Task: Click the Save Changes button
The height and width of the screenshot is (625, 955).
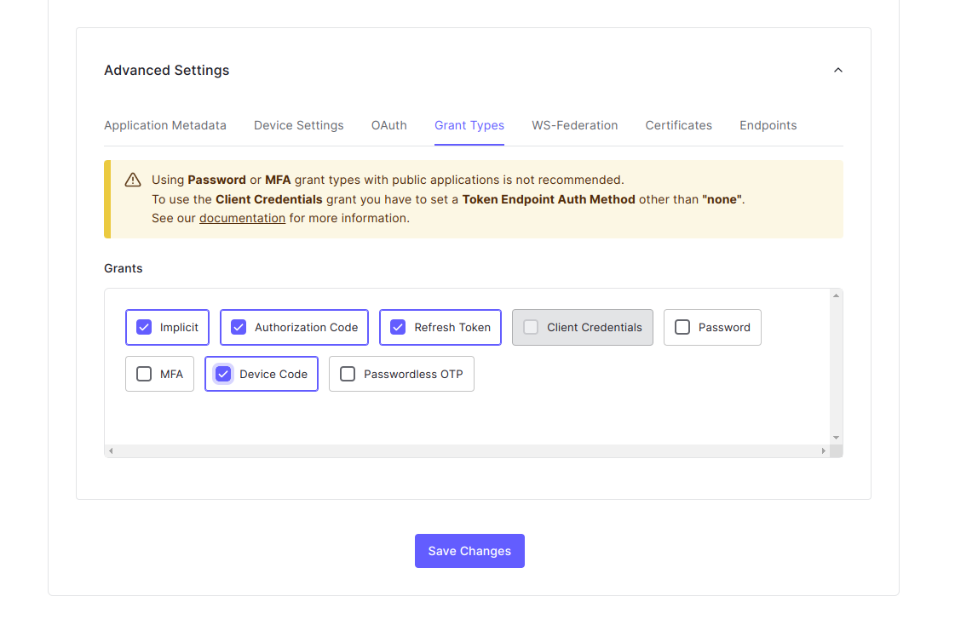Action: (469, 551)
